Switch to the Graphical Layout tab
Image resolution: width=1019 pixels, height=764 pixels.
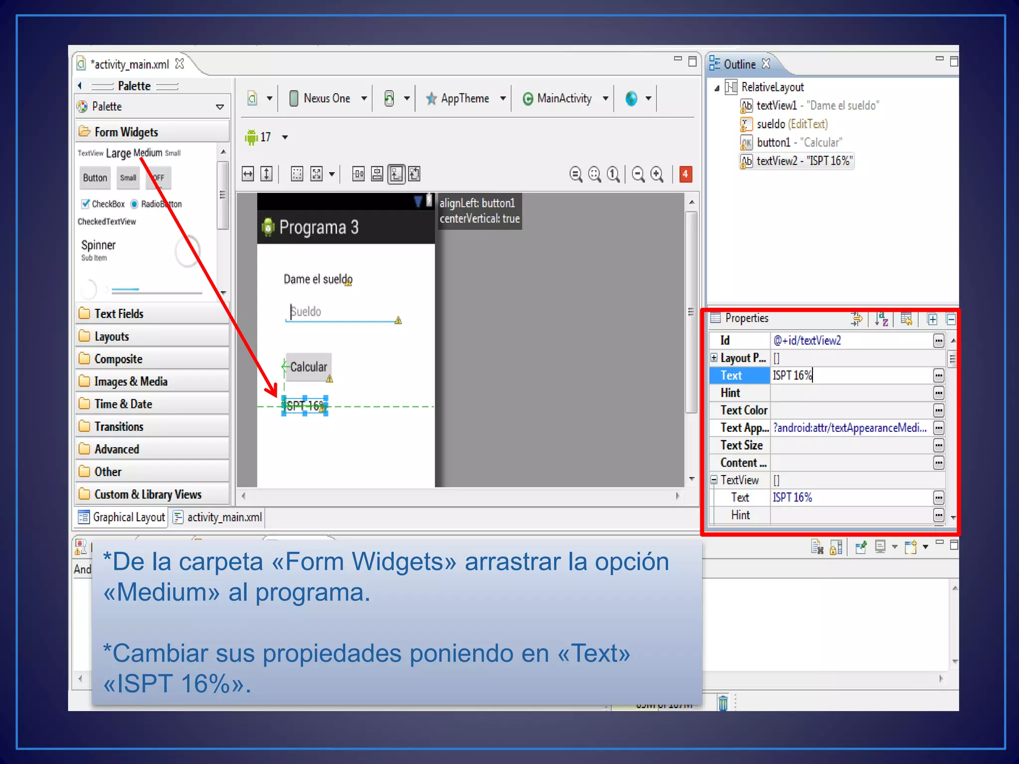pyautogui.click(x=121, y=517)
